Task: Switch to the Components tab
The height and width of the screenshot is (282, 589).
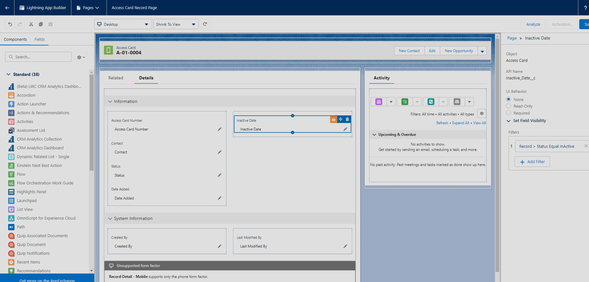Action: [x=15, y=39]
